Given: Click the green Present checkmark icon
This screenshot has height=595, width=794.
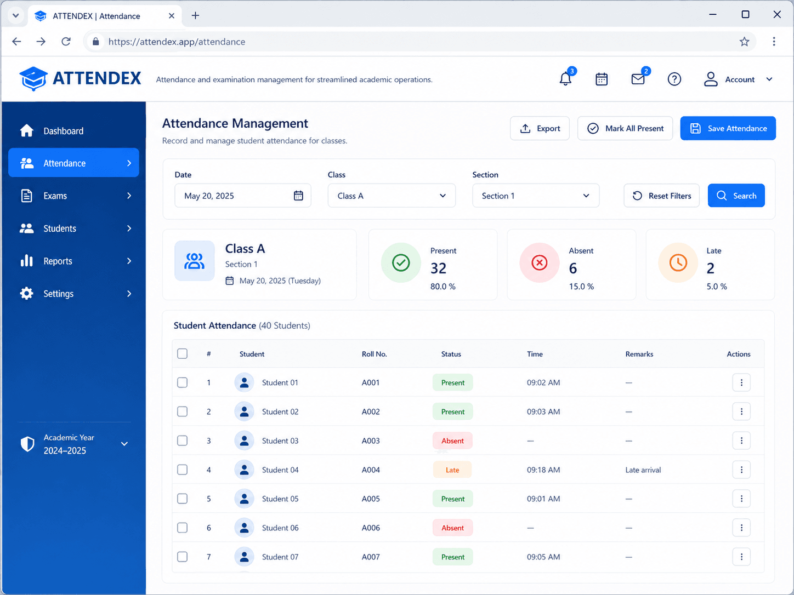Looking at the screenshot, I should click(x=401, y=263).
